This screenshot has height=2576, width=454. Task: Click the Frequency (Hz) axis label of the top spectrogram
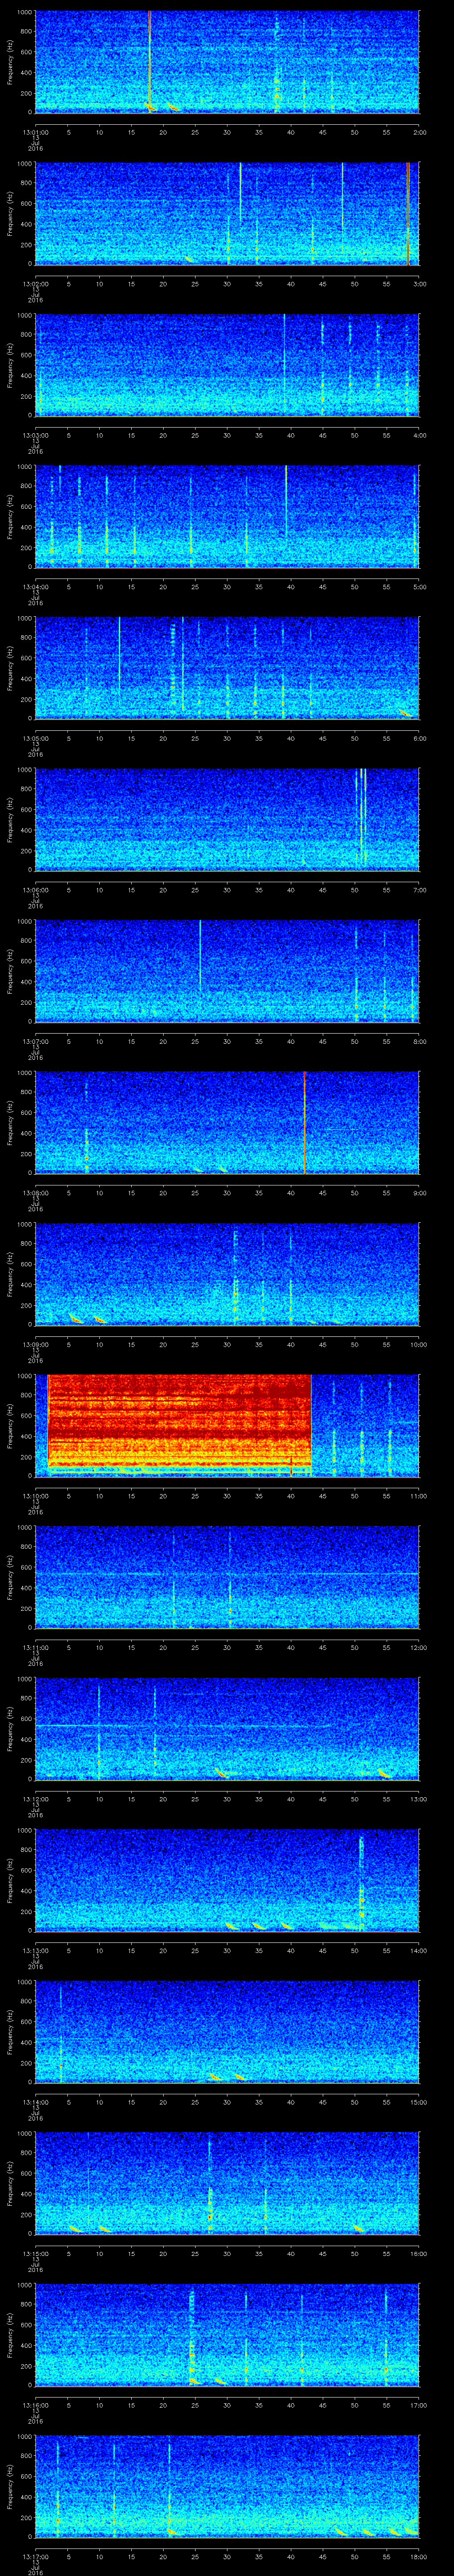coord(10,60)
